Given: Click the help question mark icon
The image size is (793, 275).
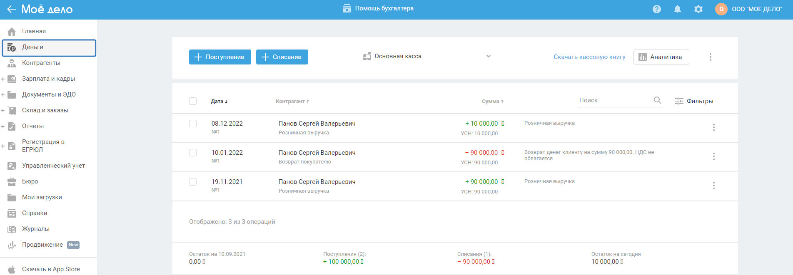Looking at the screenshot, I should 657,9.
